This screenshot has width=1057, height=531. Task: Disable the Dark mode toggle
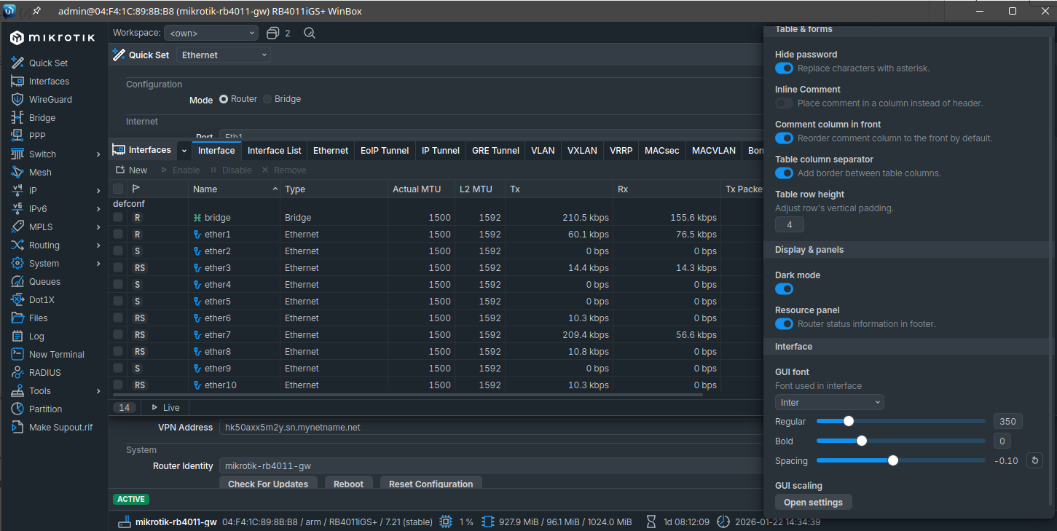[x=784, y=289]
